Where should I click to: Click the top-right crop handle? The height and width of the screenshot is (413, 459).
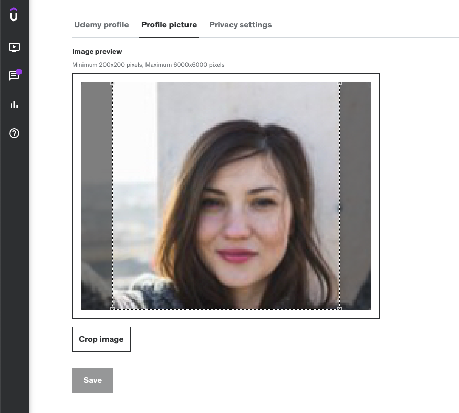click(x=340, y=82)
